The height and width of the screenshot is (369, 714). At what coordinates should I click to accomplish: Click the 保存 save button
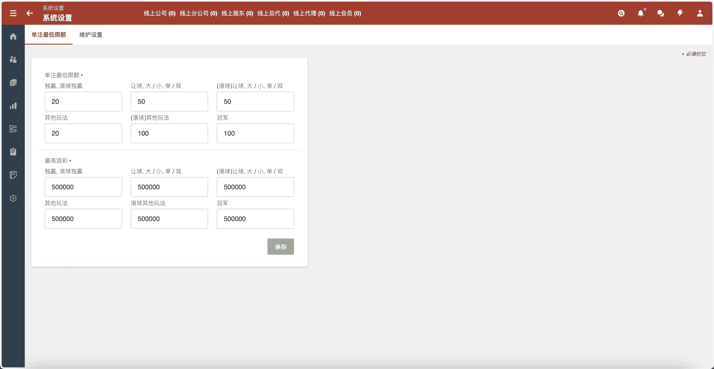280,246
